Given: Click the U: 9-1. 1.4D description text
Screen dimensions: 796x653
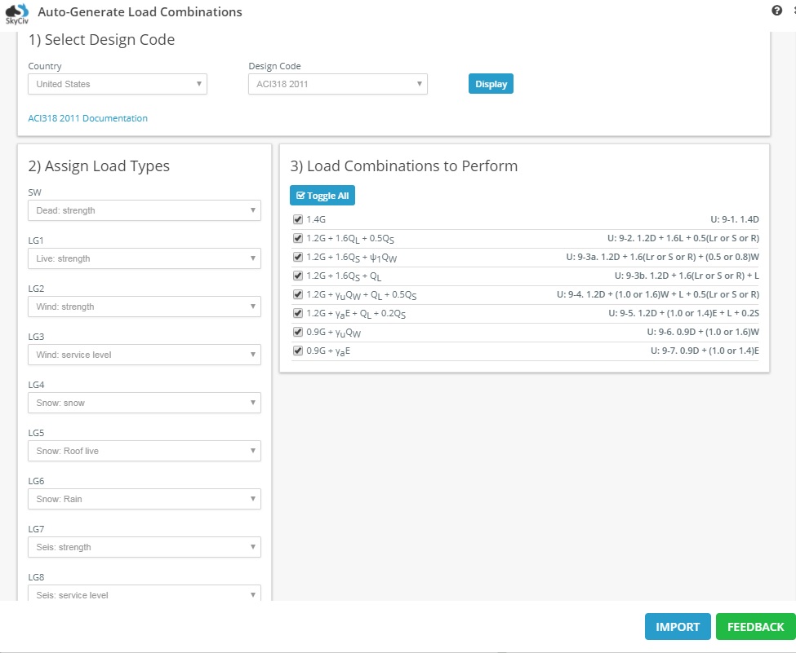Looking at the screenshot, I should [735, 219].
